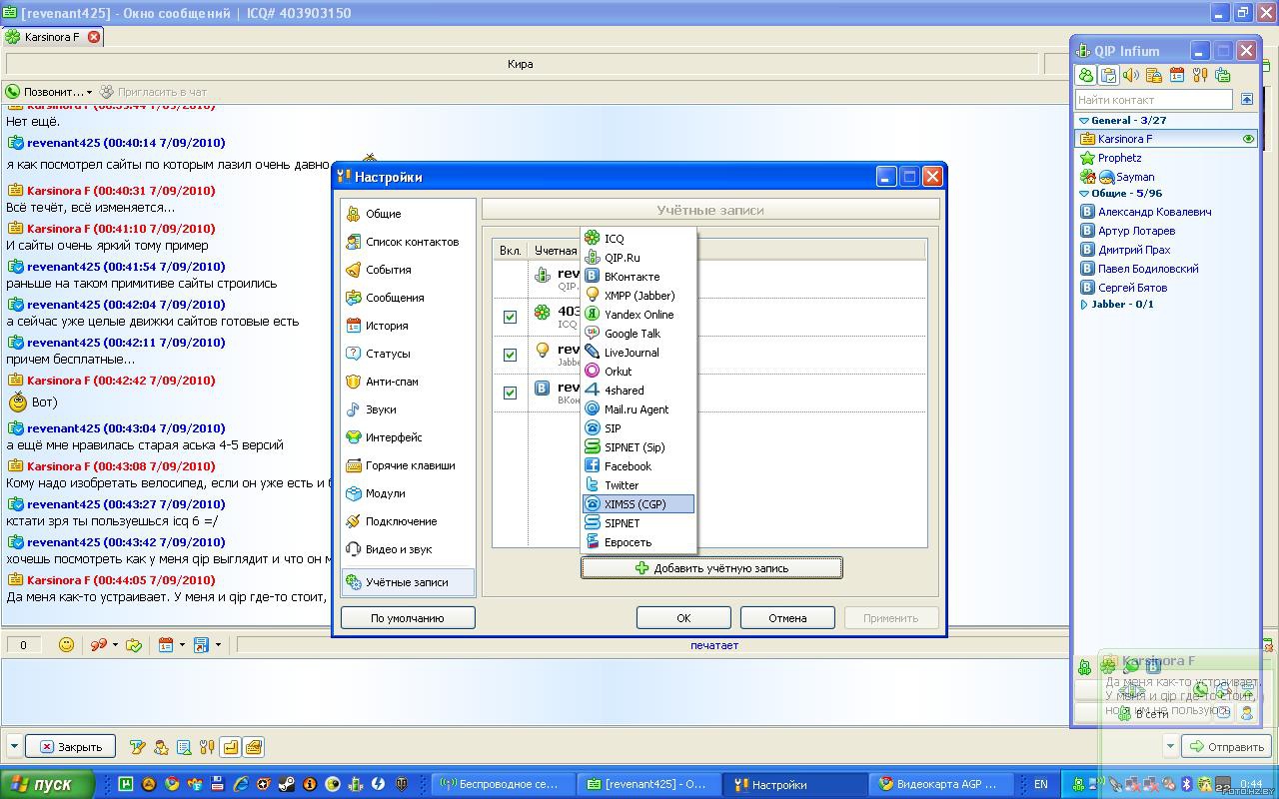The image size is (1279, 799).
Task: Toggle typing notification icon near Закрыть
Action: pyautogui.click(x=254, y=746)
